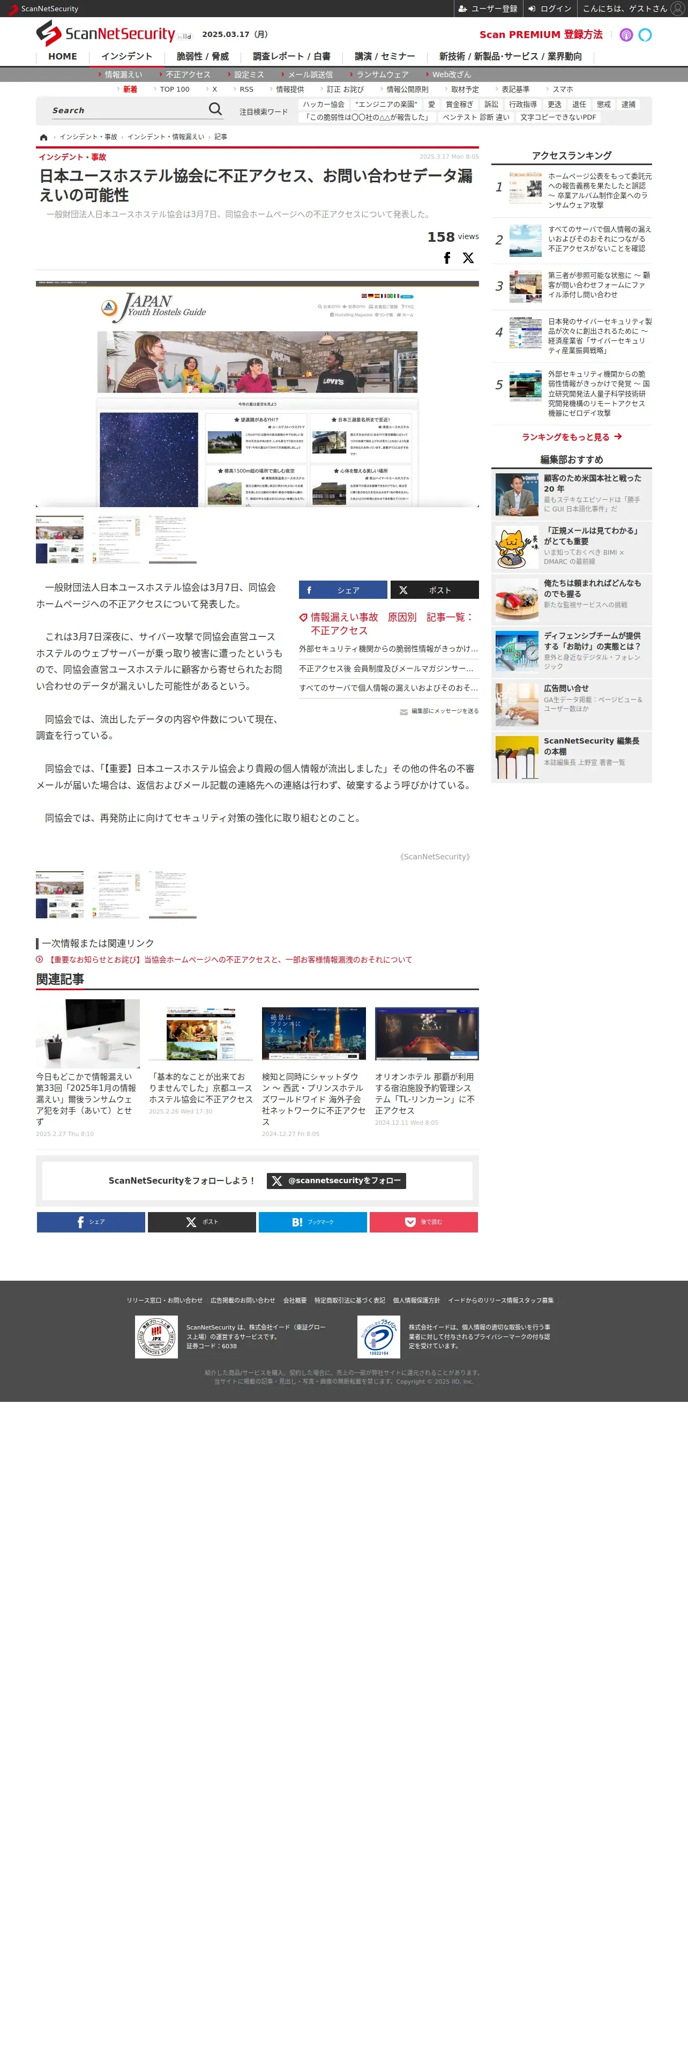This screenshot has height=2065, width=688.
Task: Click the Privacy mark logo in footer
Action: 379,1337
